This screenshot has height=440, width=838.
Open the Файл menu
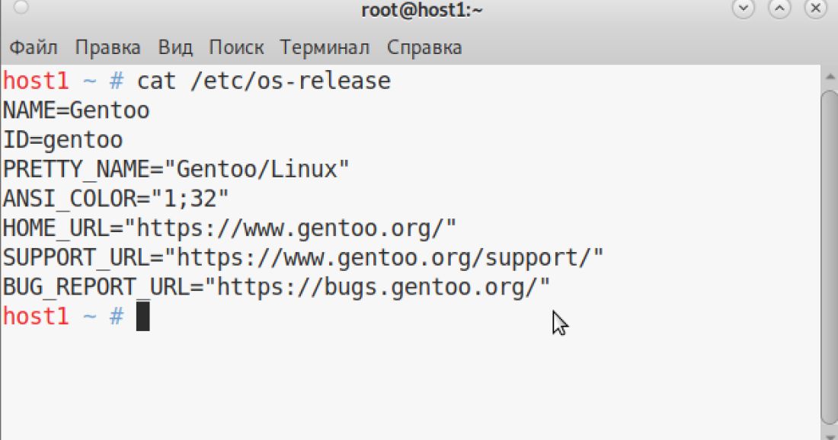pos(34,47)
